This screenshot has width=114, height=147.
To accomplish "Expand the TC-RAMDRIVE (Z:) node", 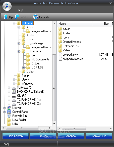I will (x=9, y=104).
